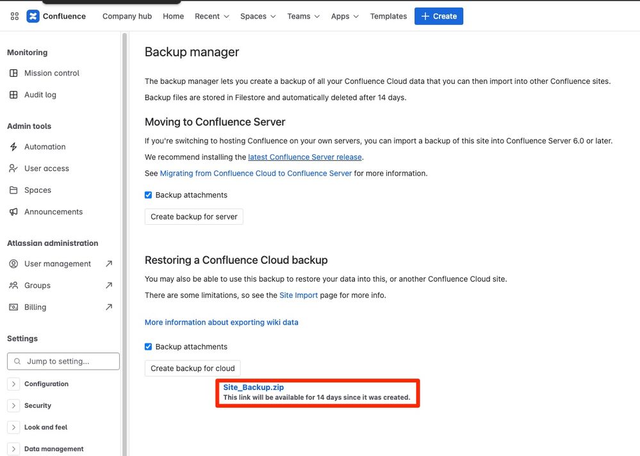
Task: Expand the Configuration settings section
Action: [x=13, y=384]
